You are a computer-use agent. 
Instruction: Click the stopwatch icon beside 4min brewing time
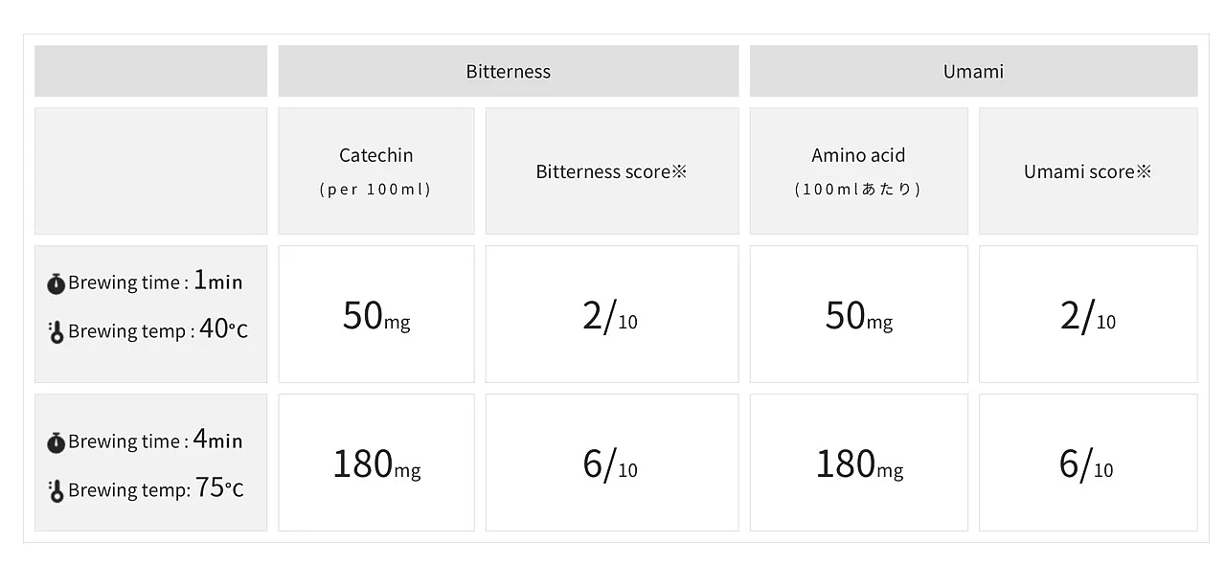tap(56, 442)
